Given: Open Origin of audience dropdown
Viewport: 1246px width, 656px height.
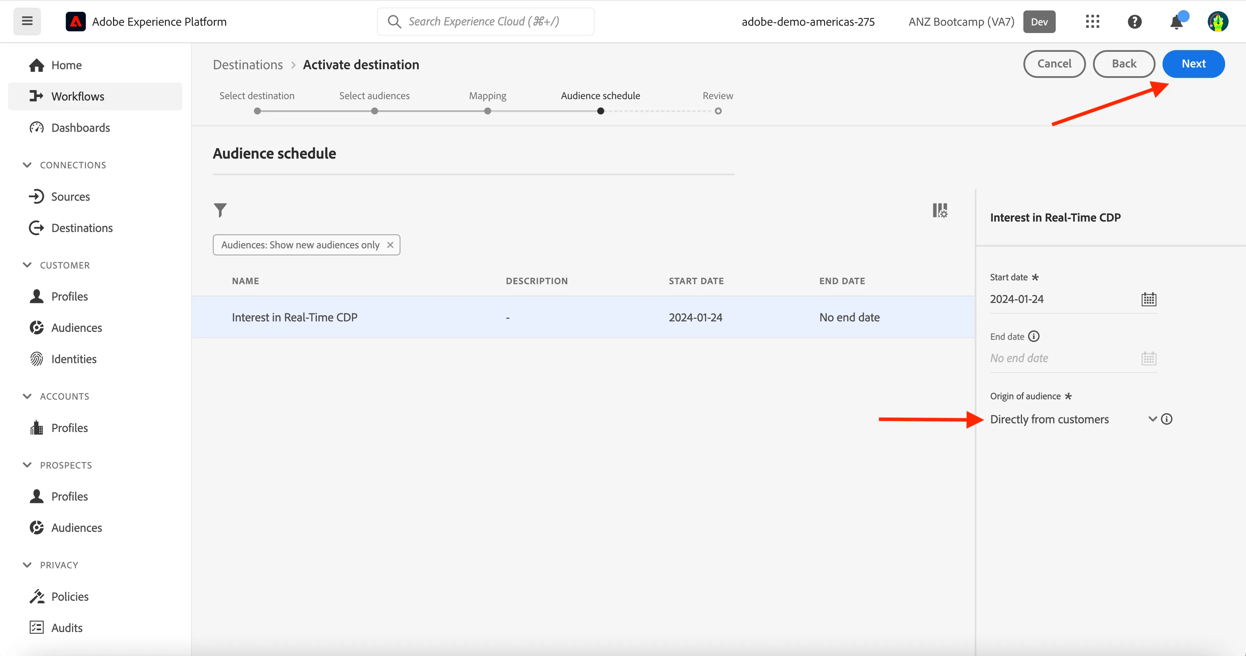Looking at the screenshot, I should 1073,419.
